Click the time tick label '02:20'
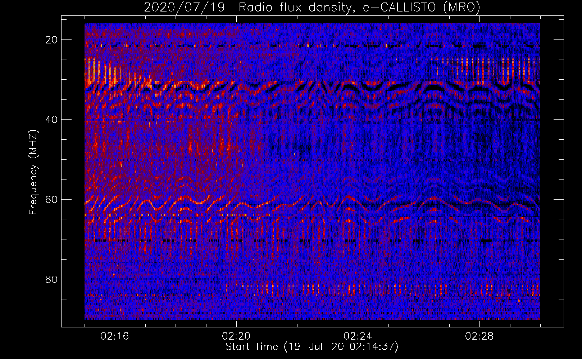 click(236, 336)
